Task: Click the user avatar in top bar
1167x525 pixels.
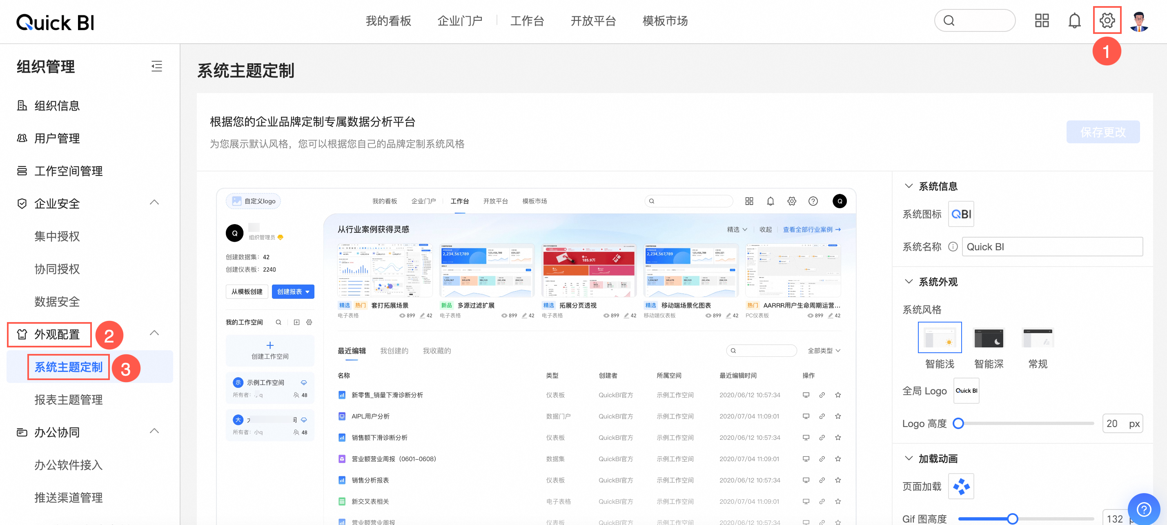Action: [x=1139, y=21]
